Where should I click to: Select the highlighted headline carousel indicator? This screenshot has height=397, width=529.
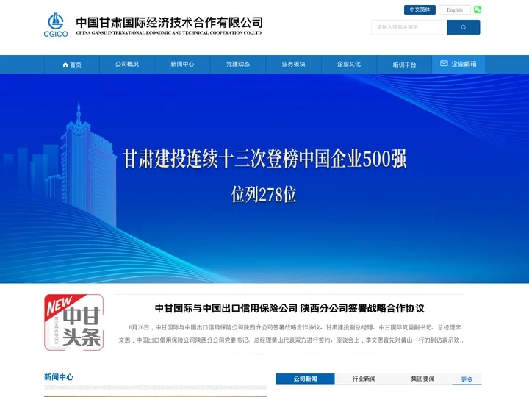coord(258,354)
